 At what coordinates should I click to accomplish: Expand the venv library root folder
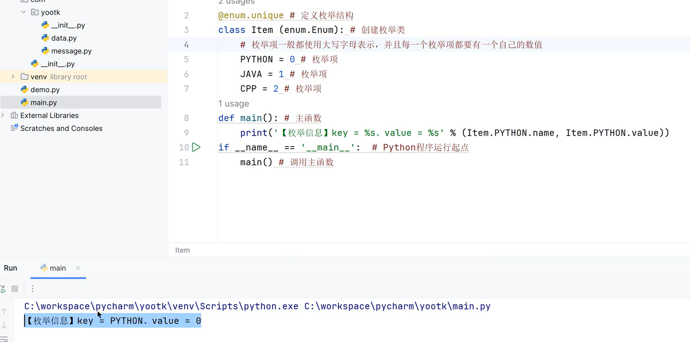pos(13,76)
